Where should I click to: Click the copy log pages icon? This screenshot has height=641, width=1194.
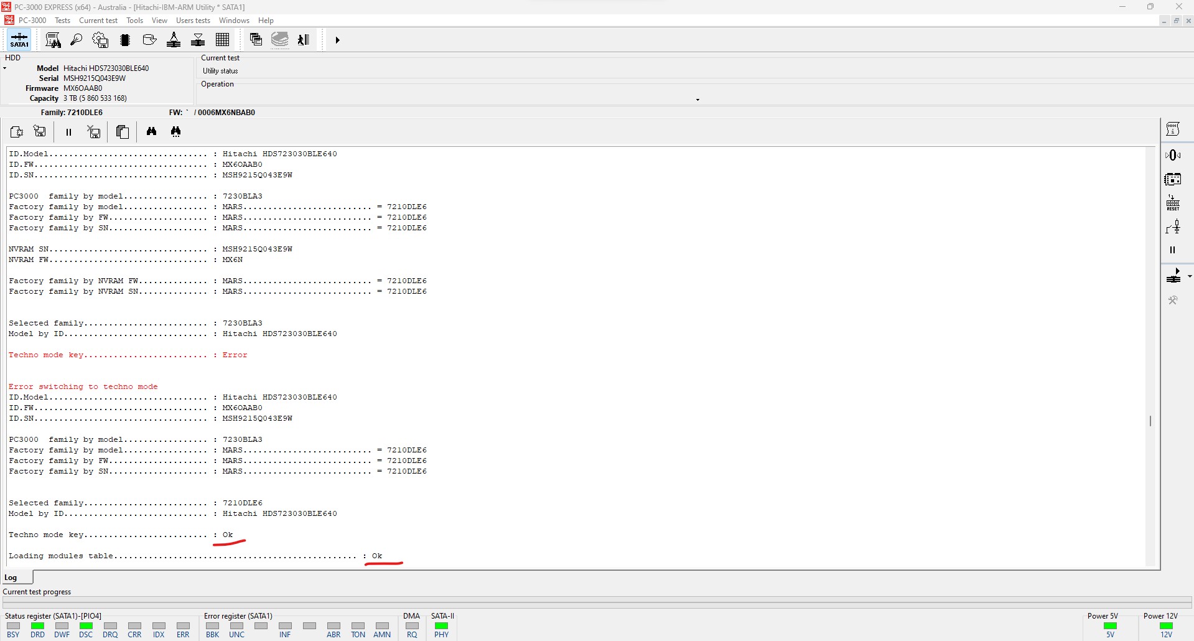pos(122,131)
